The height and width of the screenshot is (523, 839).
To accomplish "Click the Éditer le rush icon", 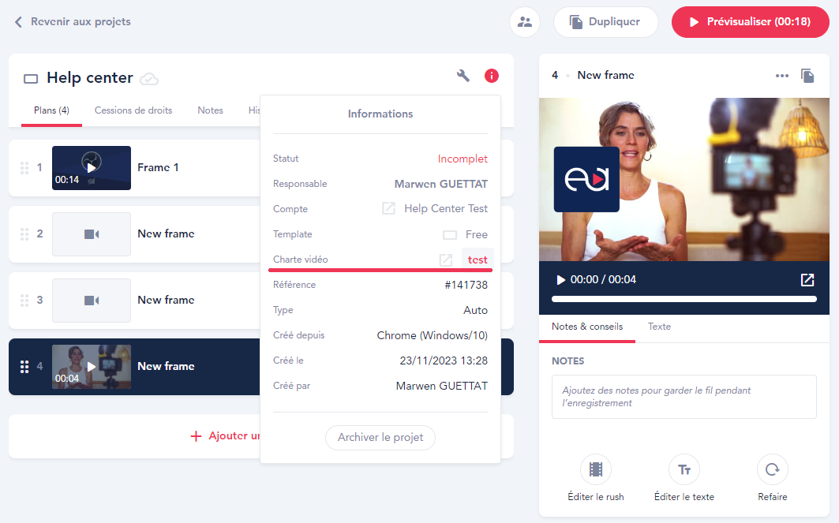I will pyautogui.click(x=595, y=470).
